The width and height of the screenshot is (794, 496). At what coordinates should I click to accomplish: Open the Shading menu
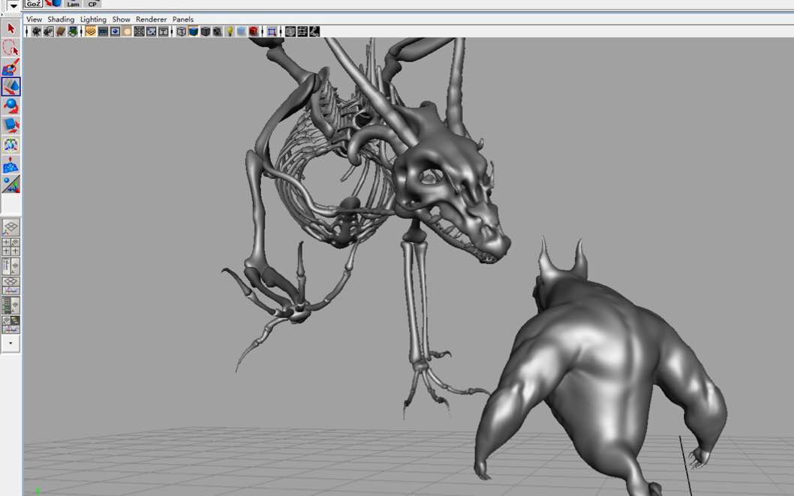coord(61,20)
